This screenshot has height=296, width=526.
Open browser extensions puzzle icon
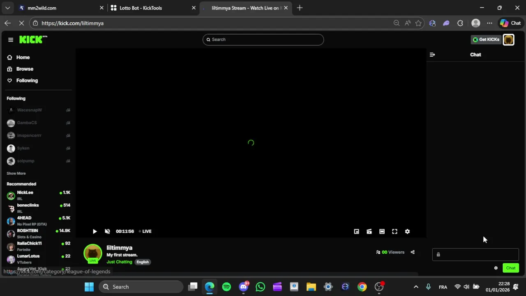point(460,23)
